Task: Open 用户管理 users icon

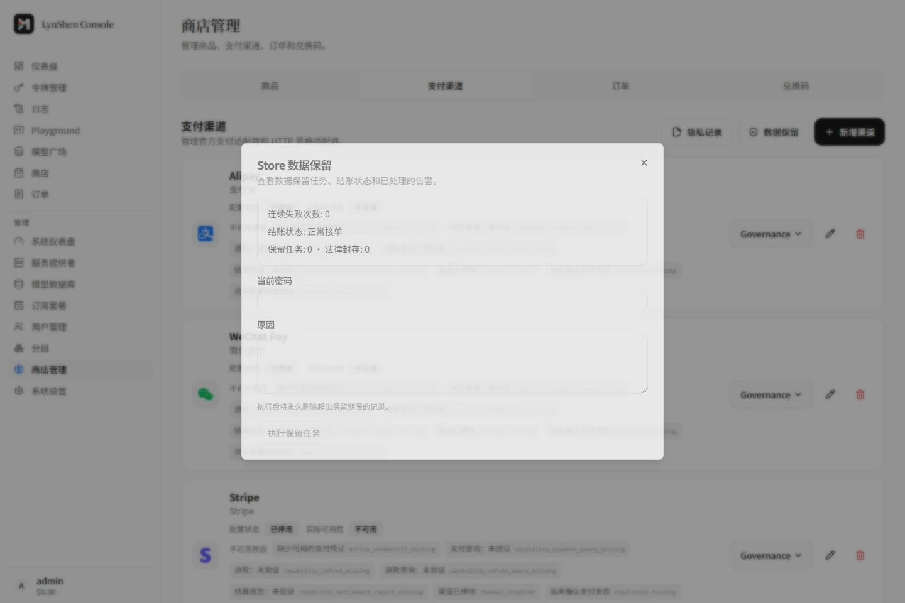Action: click(19, 327)
